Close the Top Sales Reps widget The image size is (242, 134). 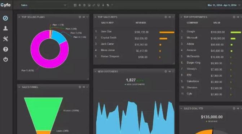(173, 17)
